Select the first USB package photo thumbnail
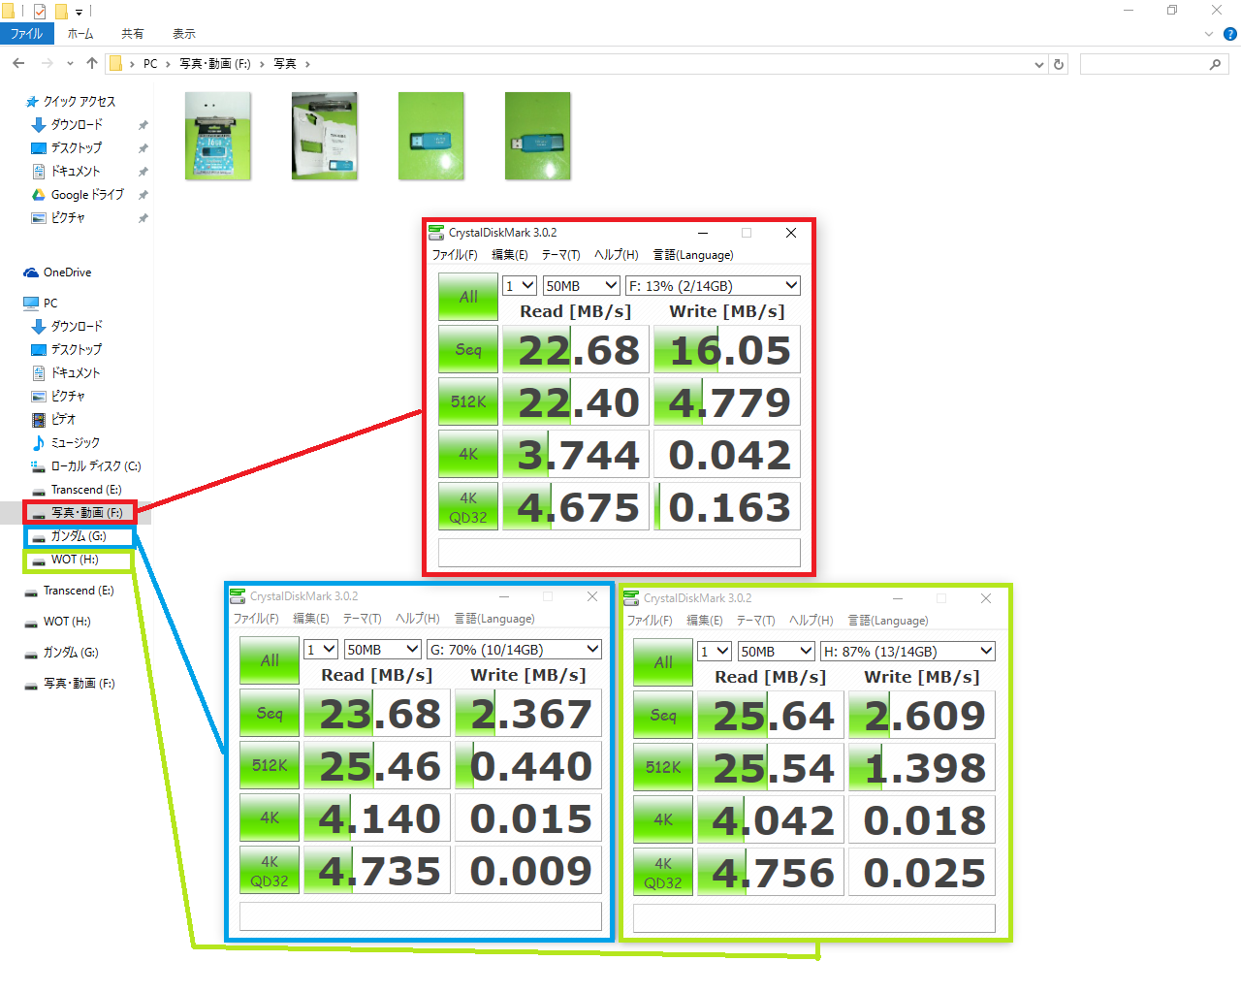 click(x=218, y=136)
